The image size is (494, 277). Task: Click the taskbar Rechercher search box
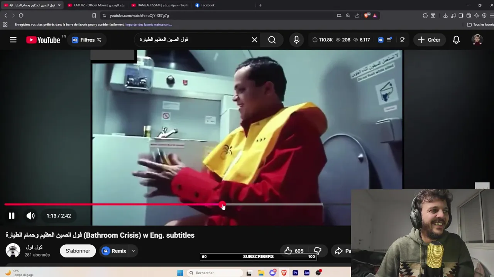(215, 273)
